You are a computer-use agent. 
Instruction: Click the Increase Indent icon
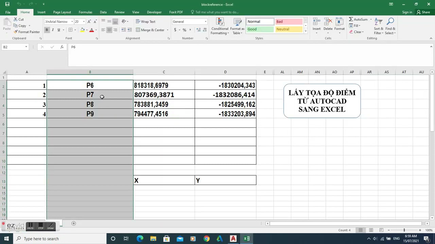[130, 30]
